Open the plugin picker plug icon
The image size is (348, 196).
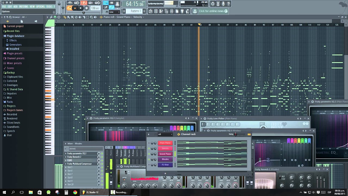[x=182, y=11]
